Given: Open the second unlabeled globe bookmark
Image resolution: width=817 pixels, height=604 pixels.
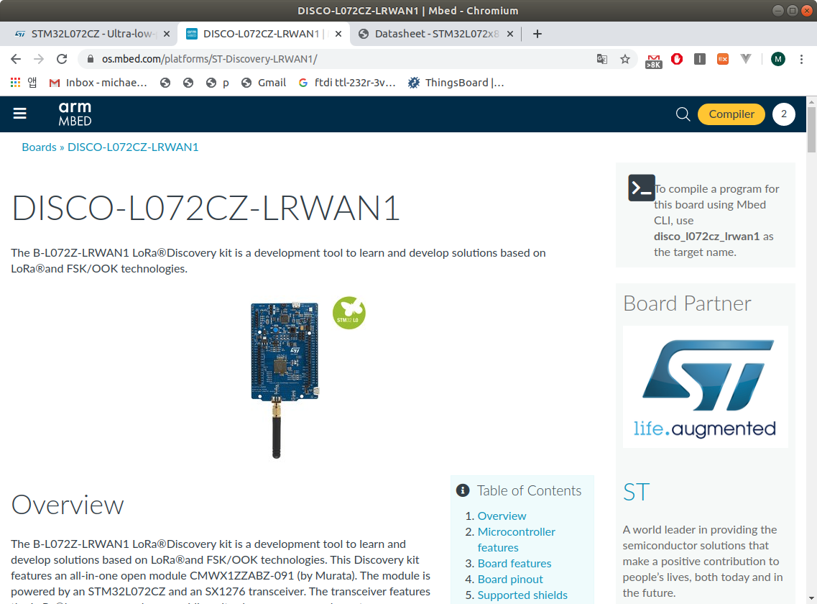Looking at the screenshot, I should (x=188, y=83).
